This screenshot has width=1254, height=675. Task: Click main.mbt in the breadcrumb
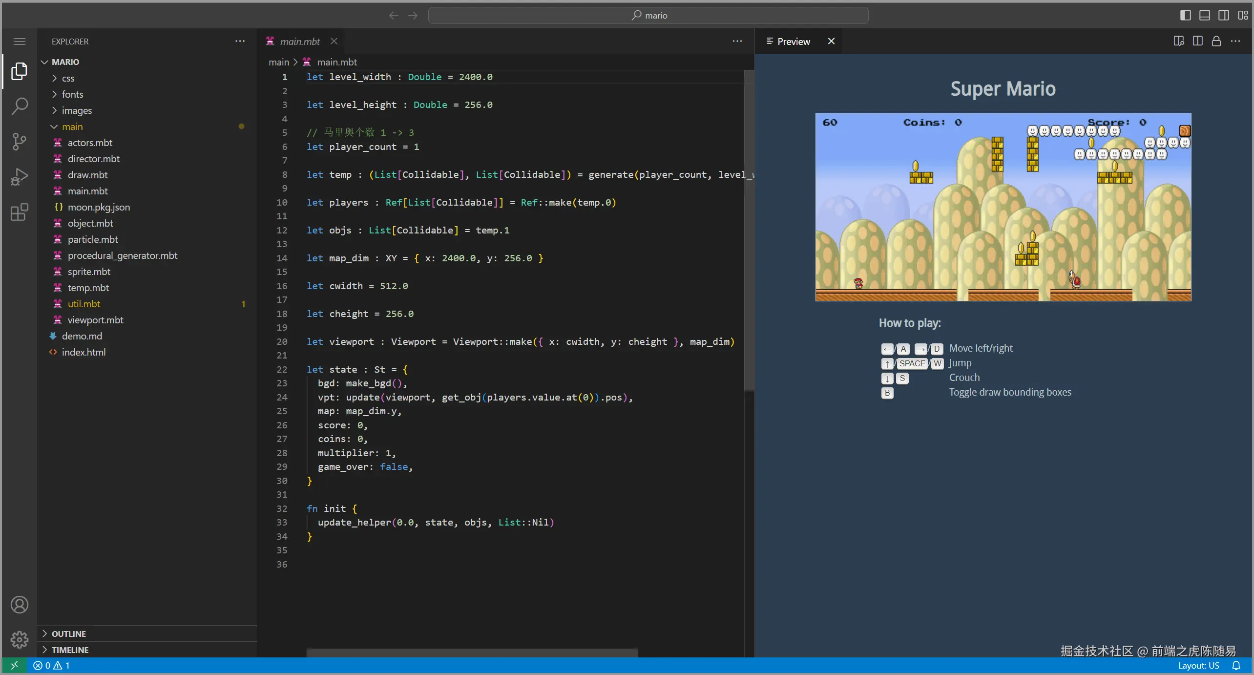pos(337,62)
